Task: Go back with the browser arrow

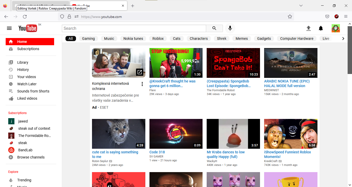Action: 6,17
